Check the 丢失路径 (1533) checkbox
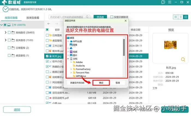This screenshot has width=191, height=116. coord(9,40)
